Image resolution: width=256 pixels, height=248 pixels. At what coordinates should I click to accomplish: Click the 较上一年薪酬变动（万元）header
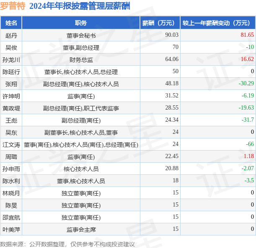coord(218,23)
